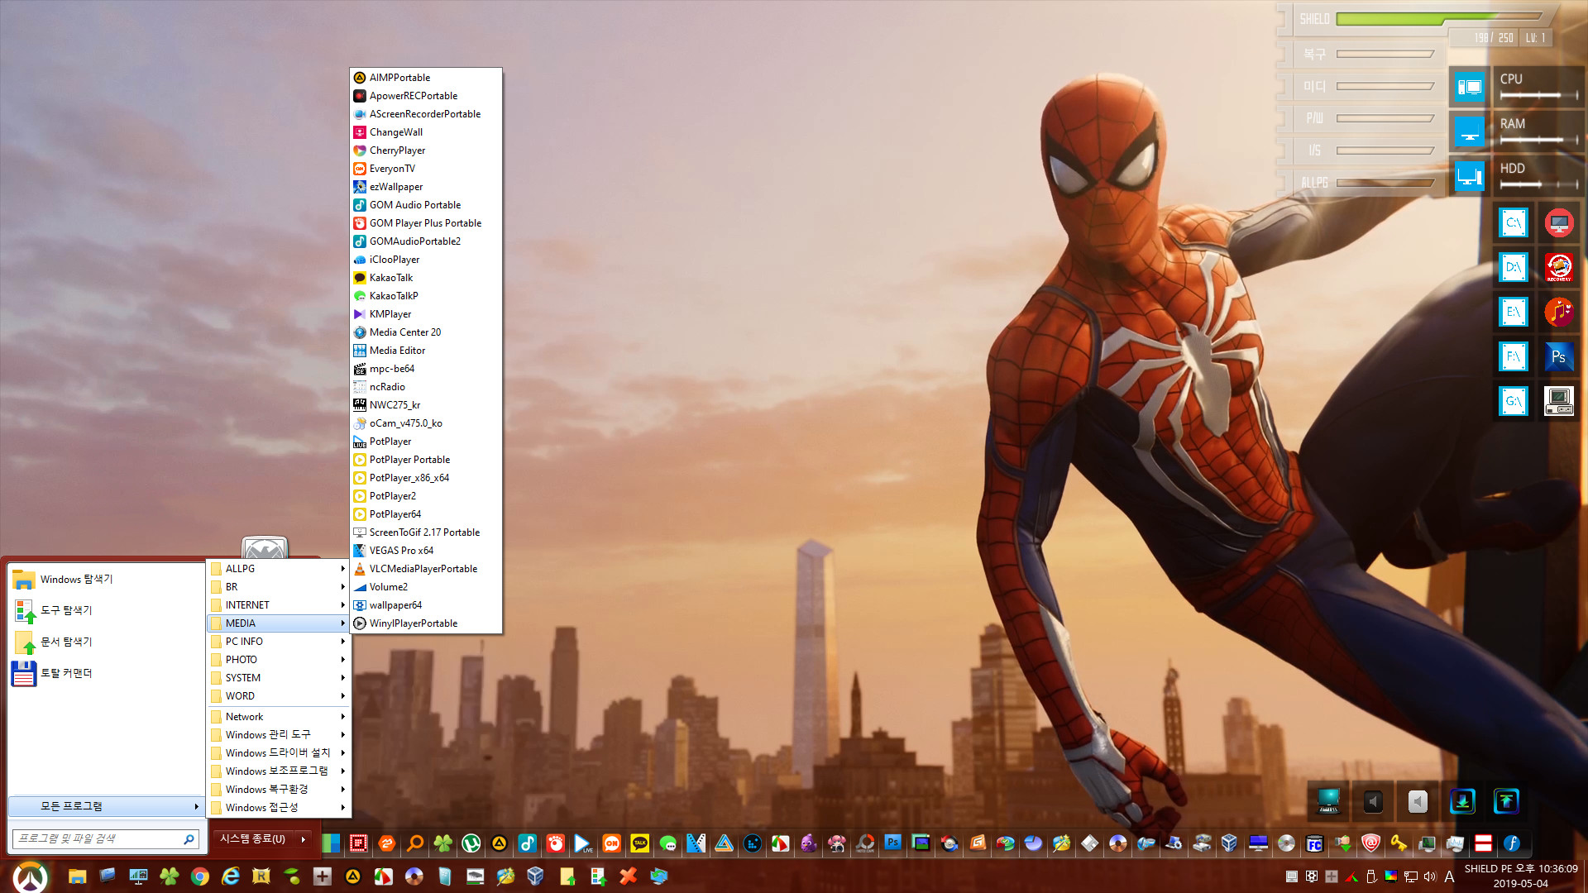Click the red Recovery widget icon
The height and width of the screenshot is (893, 1588).
pyautogui.click(x=1559, y=268)
